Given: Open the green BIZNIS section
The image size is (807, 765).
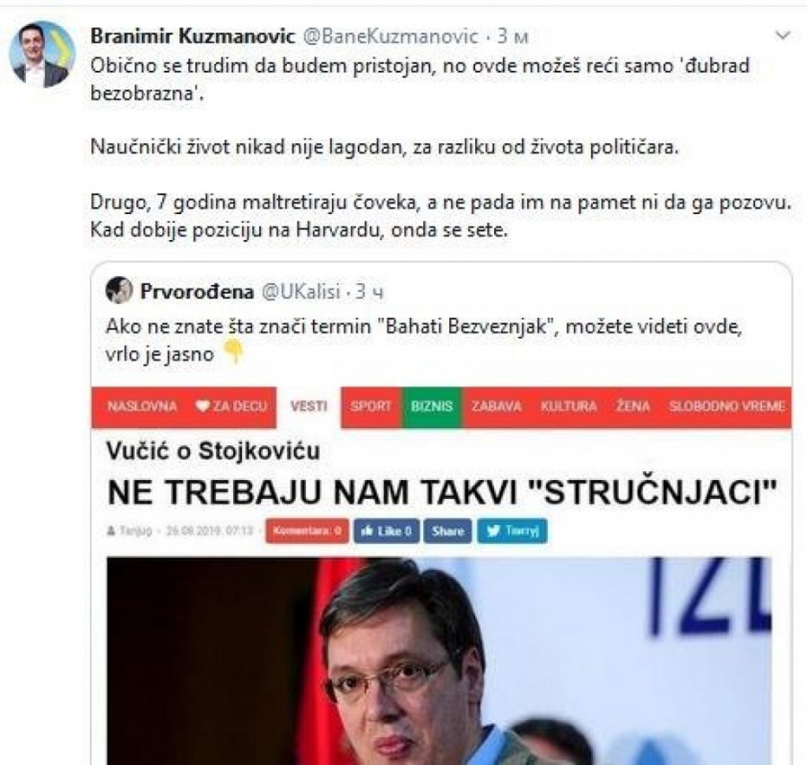Looking at the screenshot, I should point(432,407).
